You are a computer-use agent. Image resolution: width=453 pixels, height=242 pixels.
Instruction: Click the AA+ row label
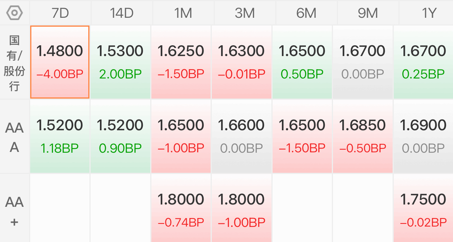pyautogui.click(x=14, y=211)
